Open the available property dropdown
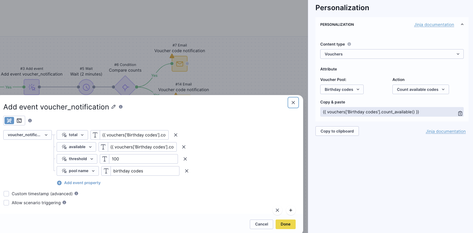Image resolution: width=473 pixels, height=233 pixels. pos(76,147)
